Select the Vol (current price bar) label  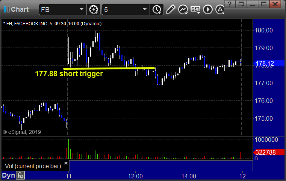33,166
